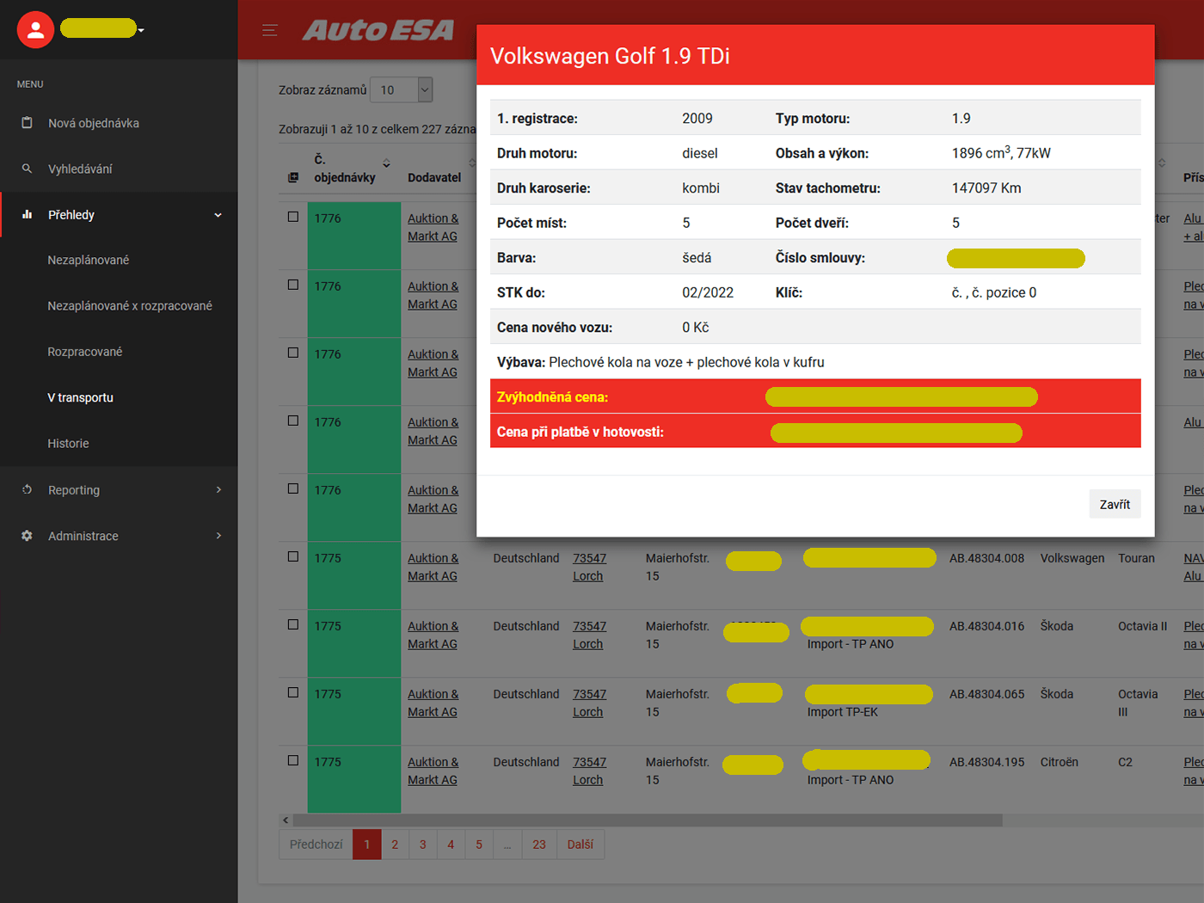Click AB.48304.008 contract cell
This screenshot has height=903, width=1204.
pyautogui.click(x=987, y=558)
